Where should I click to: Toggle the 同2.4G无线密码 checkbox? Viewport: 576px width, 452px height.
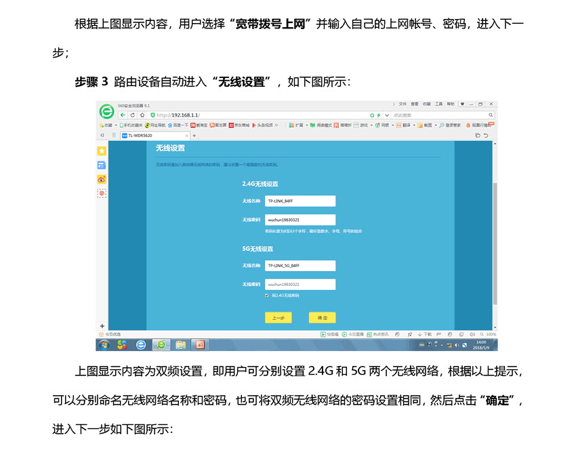pyautogui.click(x=267, y=295)
